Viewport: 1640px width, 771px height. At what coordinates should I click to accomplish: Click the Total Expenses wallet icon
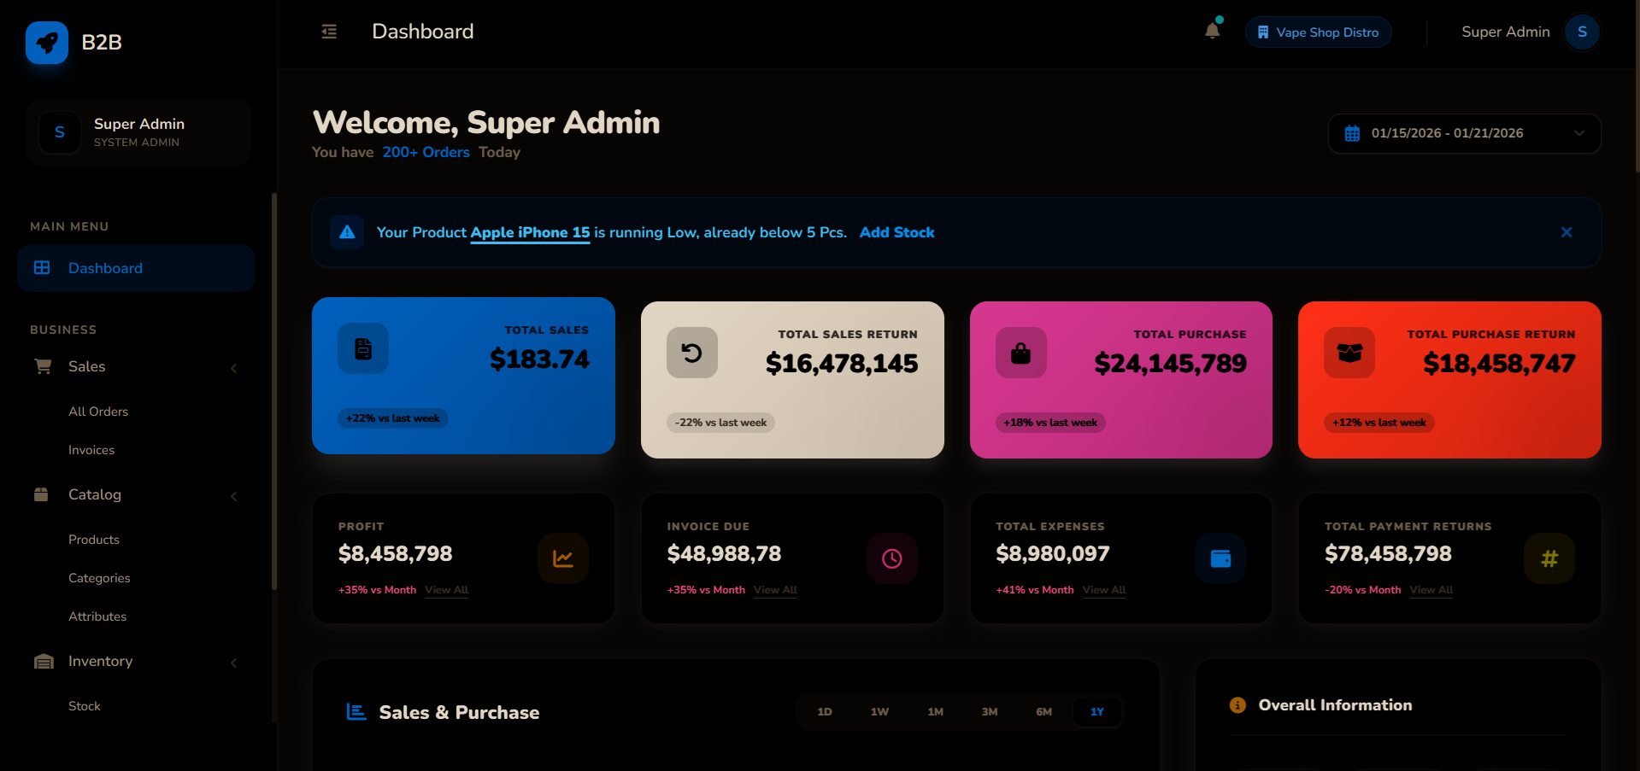point(1220,558)
